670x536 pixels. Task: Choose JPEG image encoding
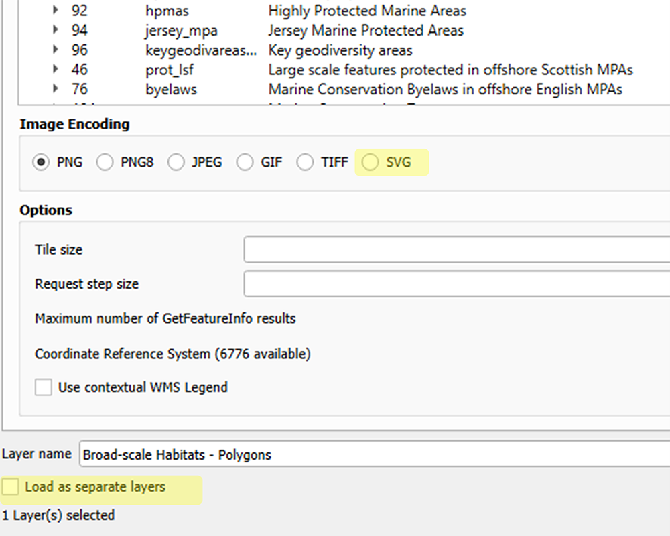click(176, 163)
